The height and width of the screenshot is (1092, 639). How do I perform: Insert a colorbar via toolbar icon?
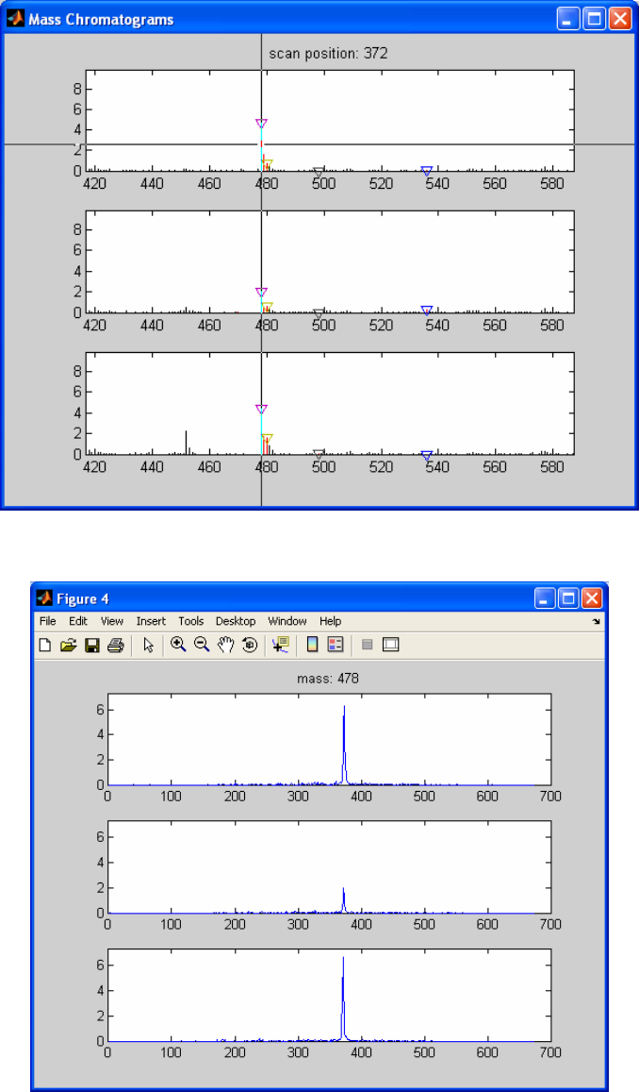312,645
